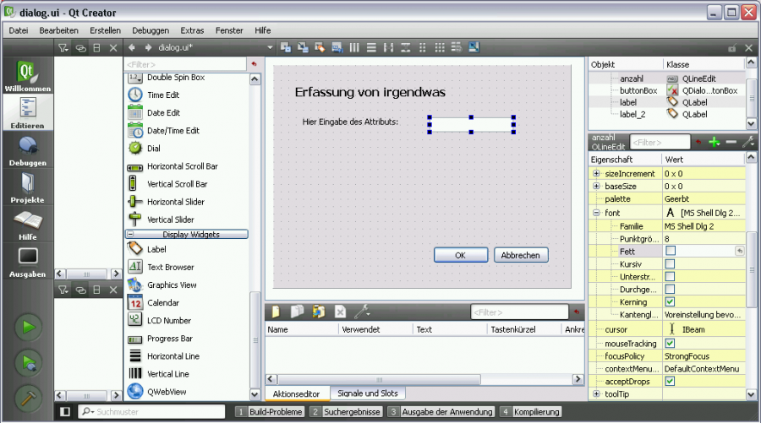Click the Hilfe mode icon
The height and width of the screenshot is (423, 761).
coord(28,223)
